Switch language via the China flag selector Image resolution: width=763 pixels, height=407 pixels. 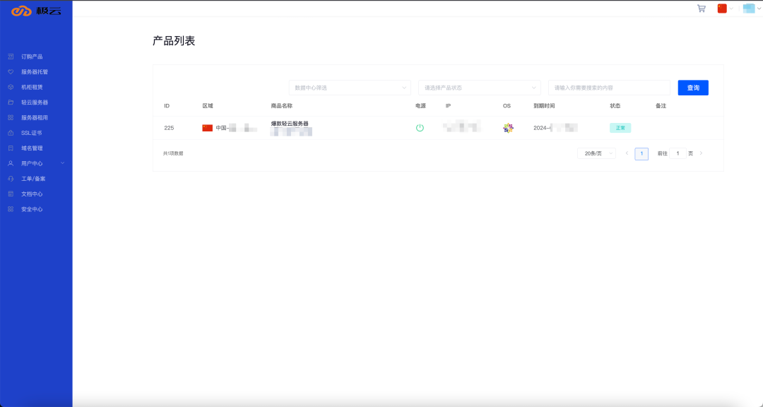coord(725,8)
